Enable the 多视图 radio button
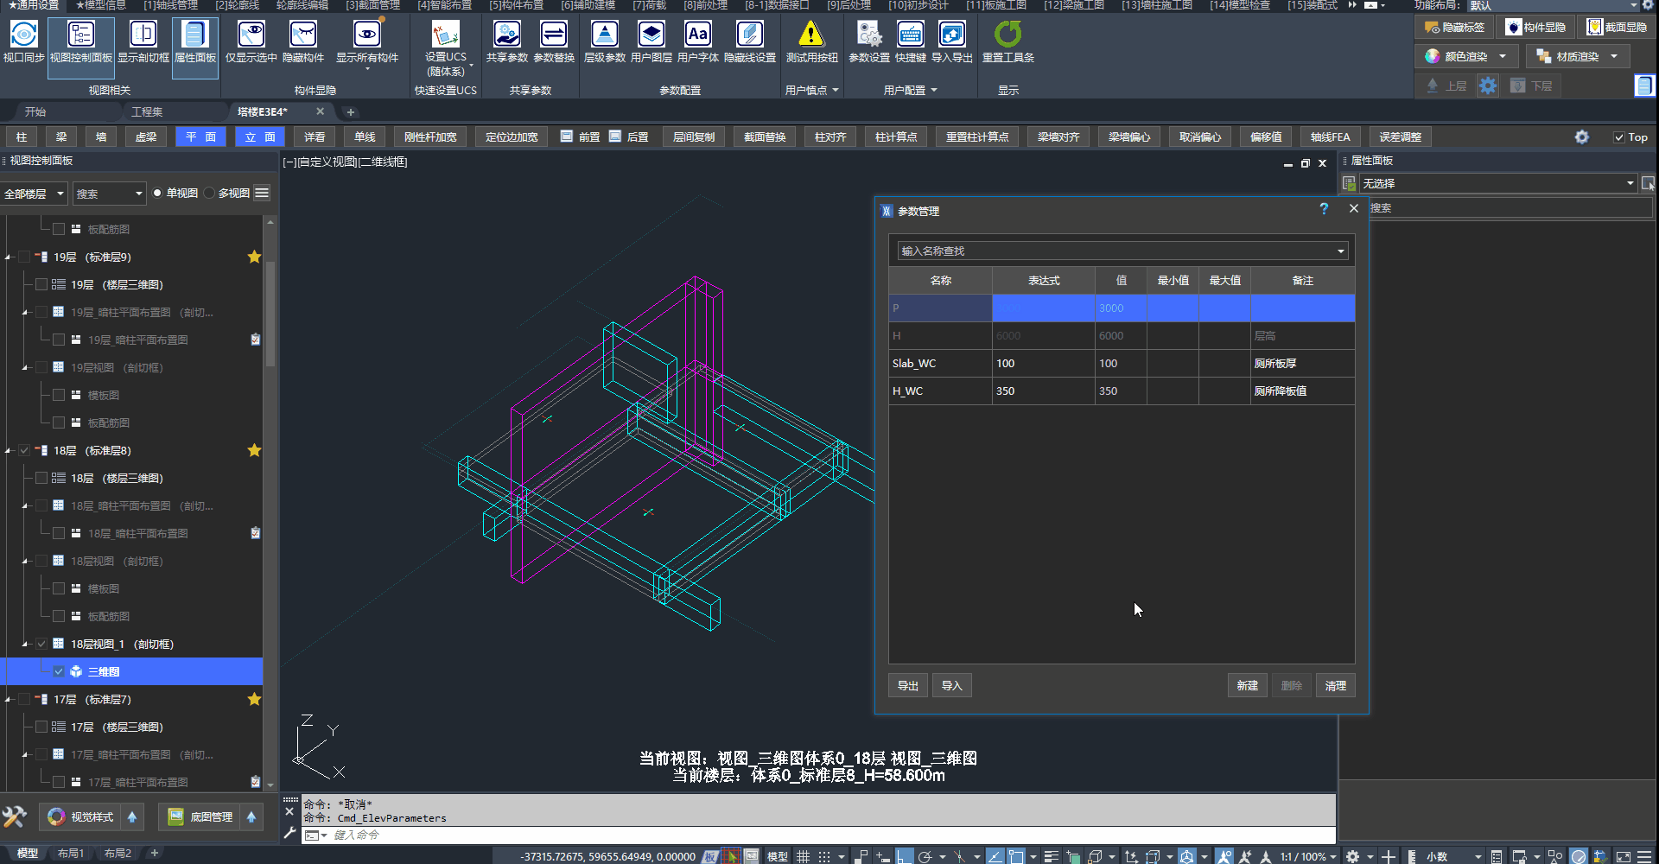 [210, 194]
